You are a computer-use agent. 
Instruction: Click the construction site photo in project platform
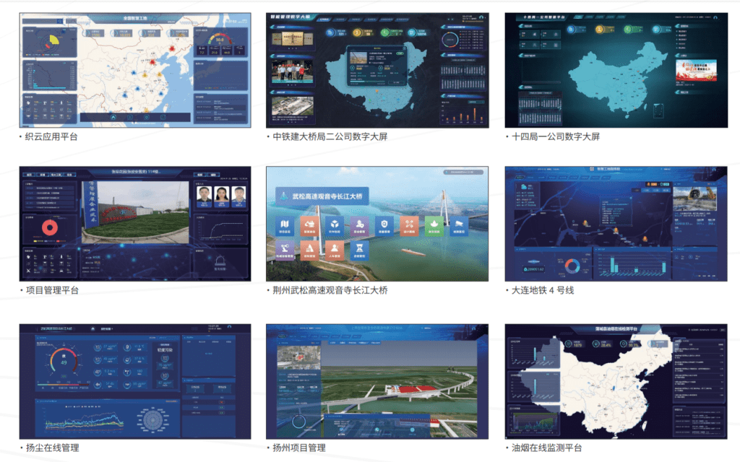coord(134,212)
